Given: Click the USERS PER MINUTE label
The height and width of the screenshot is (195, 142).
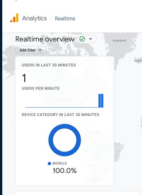Looking at the screenshot, I should pyautogui.click(x=41, y=88).
